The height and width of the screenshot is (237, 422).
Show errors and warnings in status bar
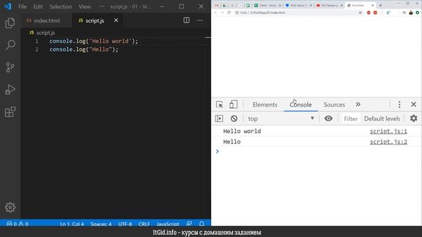pos(17,224)
